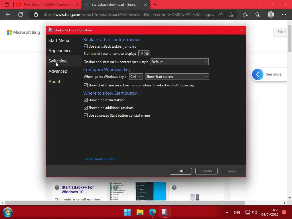Click the Windows 11 Start taskbar icon
292x219 pixels.
(127, 212)
